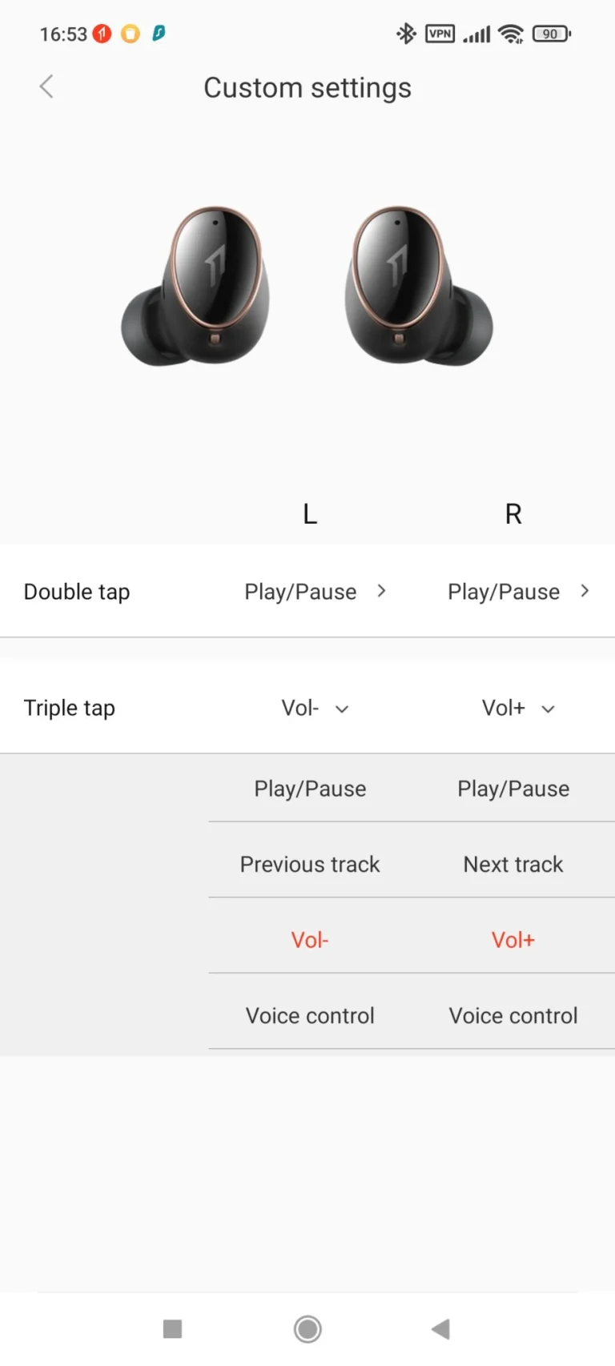Collapse left Triple tap Vol- dropdown

click(x=315, y=709)
